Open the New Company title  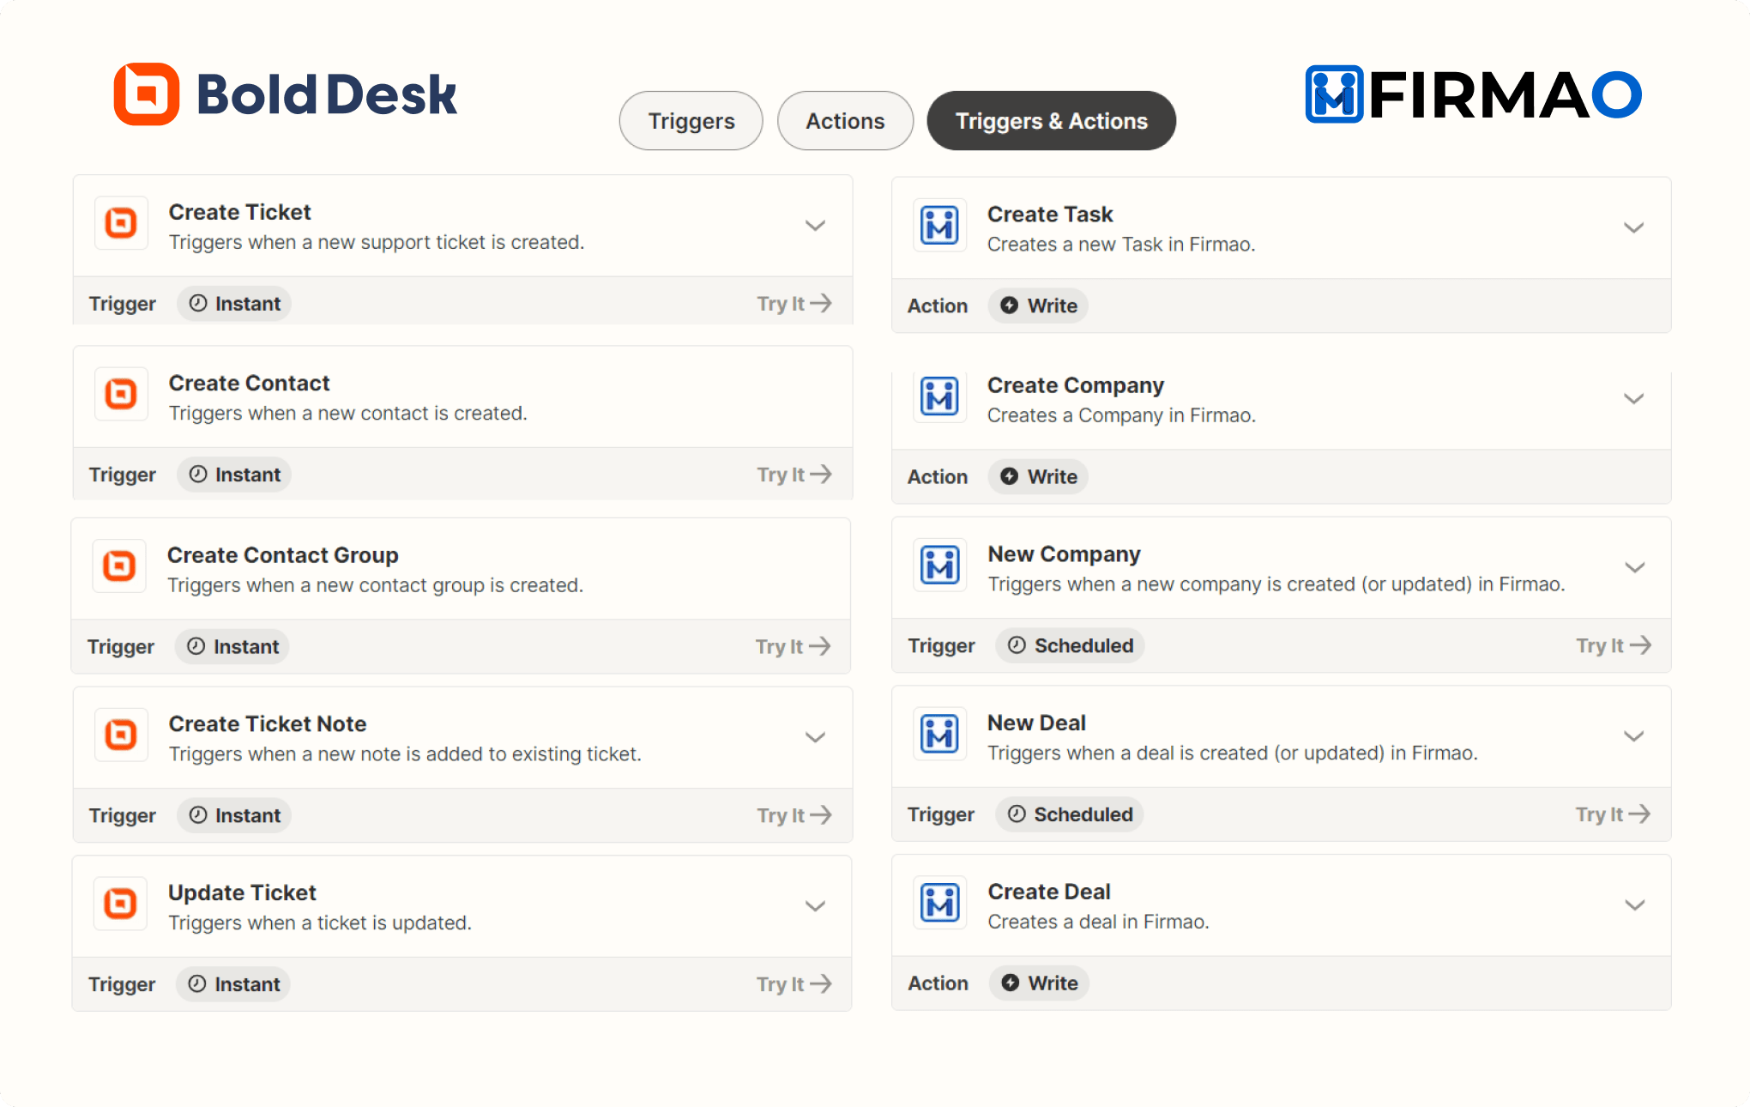click(1065, 554)
